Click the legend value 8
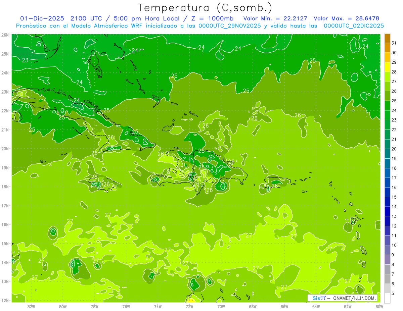 (393, 264)
